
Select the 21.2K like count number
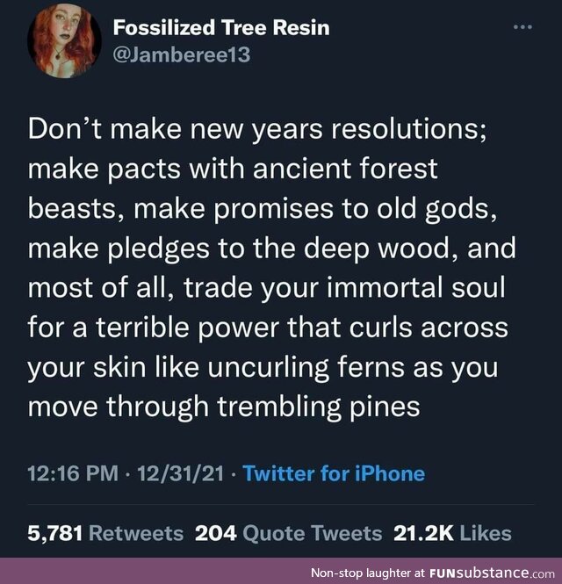click(x=423, y=533)
